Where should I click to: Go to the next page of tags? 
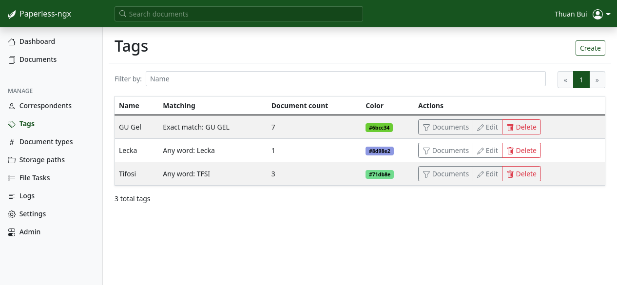597,79
